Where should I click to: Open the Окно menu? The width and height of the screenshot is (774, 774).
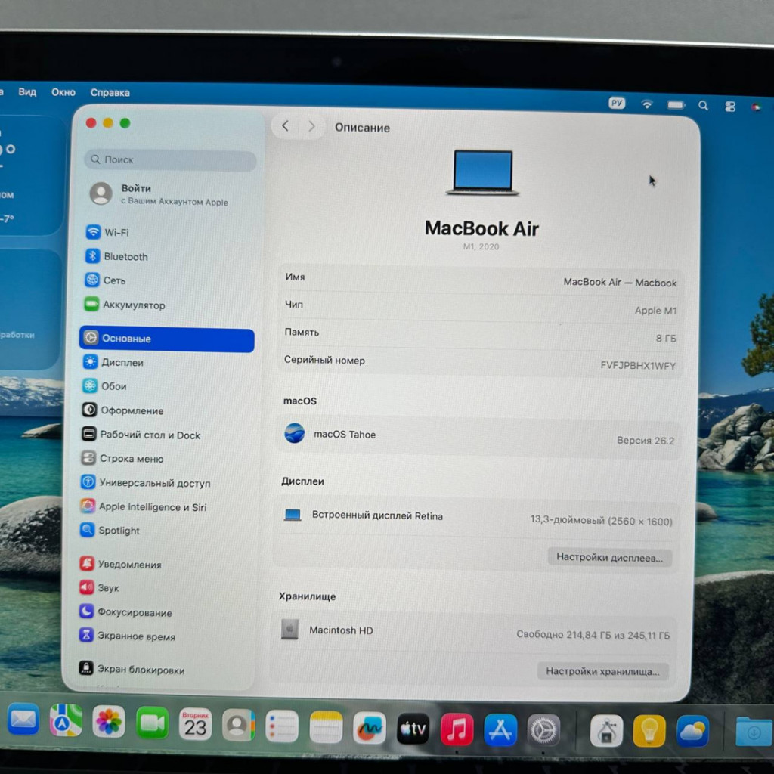[63, 92]
